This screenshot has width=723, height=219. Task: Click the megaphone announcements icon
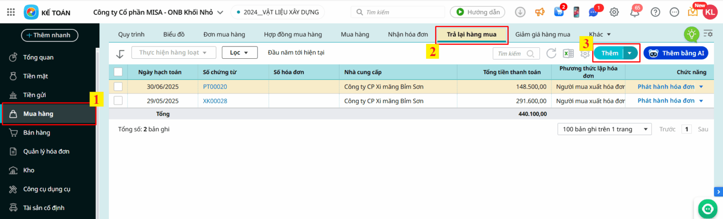click(540, 12)
